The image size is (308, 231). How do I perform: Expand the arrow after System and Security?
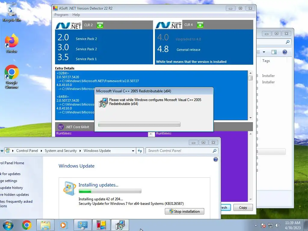(x=80, y=151)
